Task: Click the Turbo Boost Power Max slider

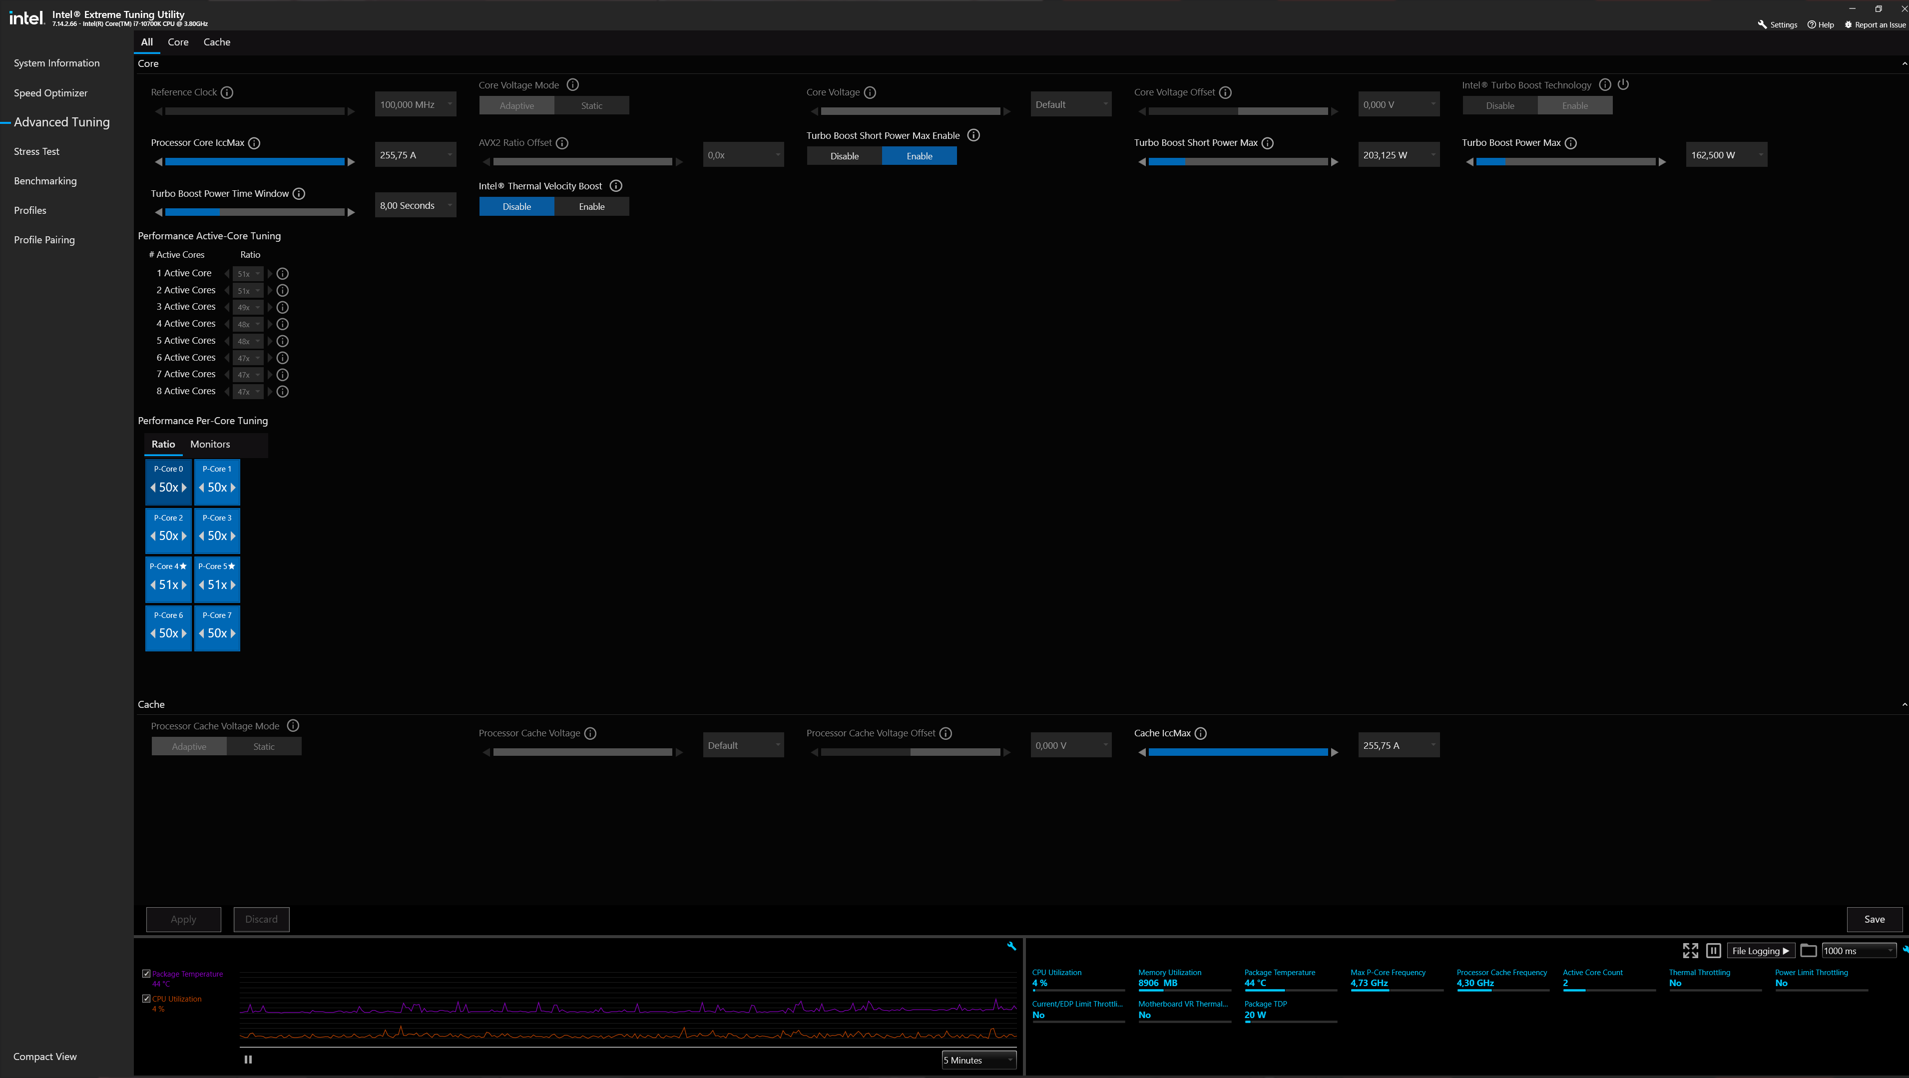Action: pyautogui.click(x=1566, y=162)
